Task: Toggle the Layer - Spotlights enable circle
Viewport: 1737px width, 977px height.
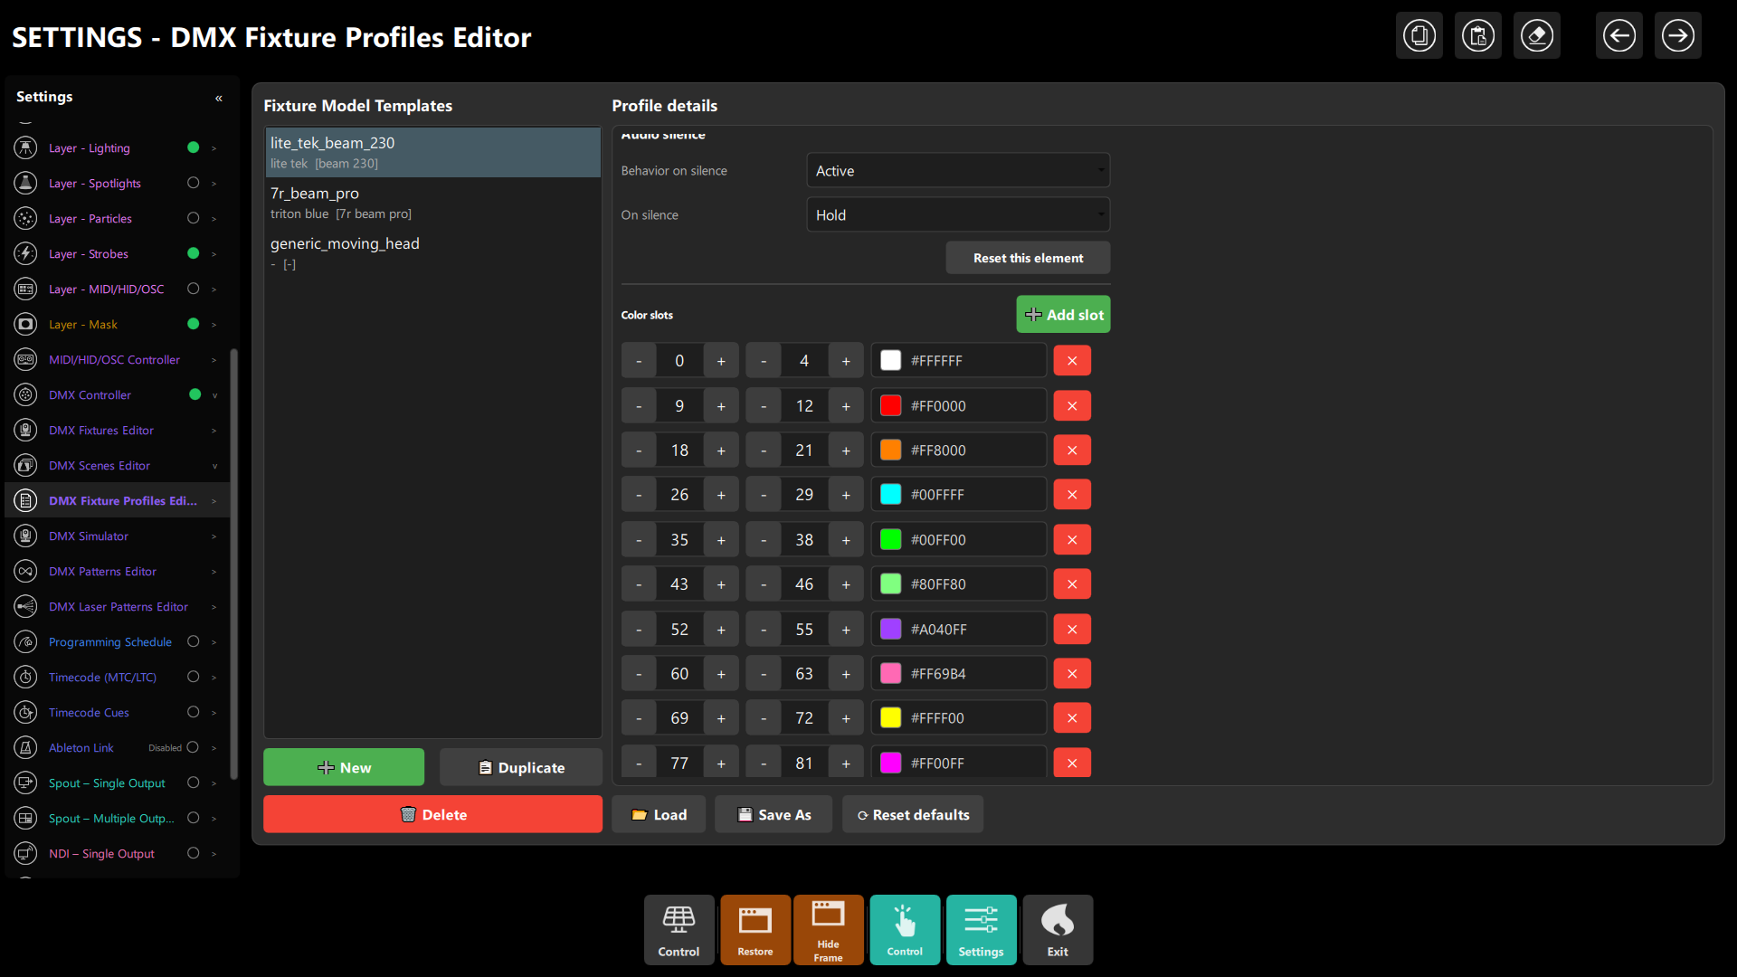Action: 193,183
